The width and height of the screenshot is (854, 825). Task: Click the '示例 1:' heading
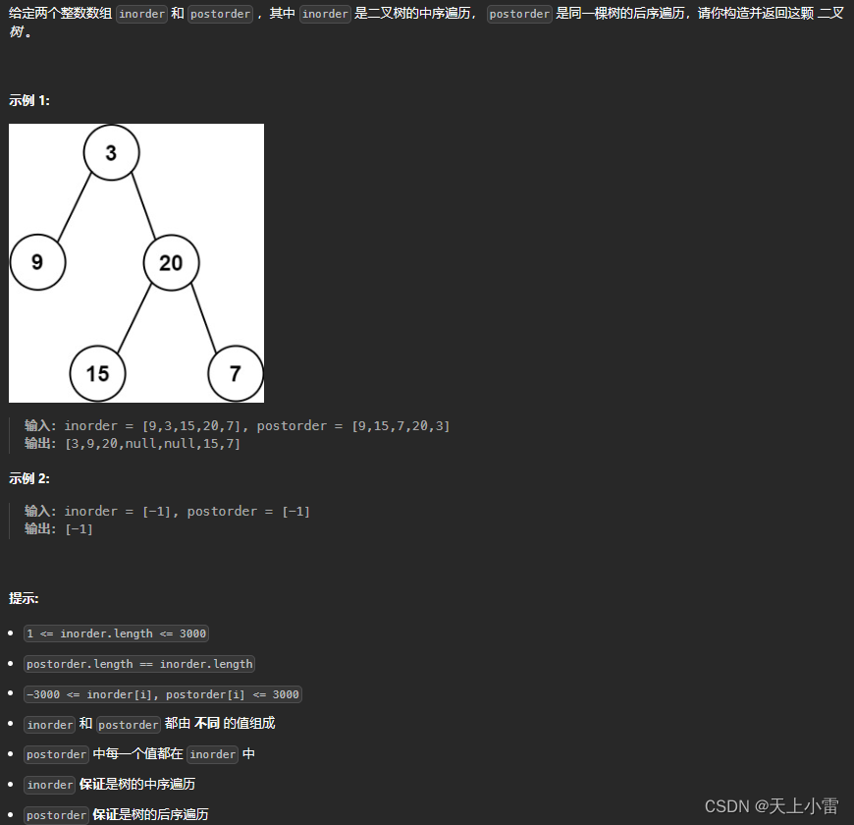[29, 100]
